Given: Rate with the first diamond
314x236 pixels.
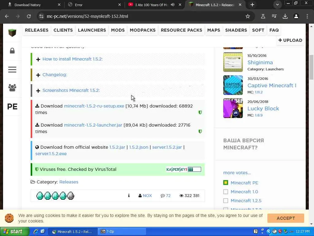Looking at the screenshot, I should coord(40,196).
